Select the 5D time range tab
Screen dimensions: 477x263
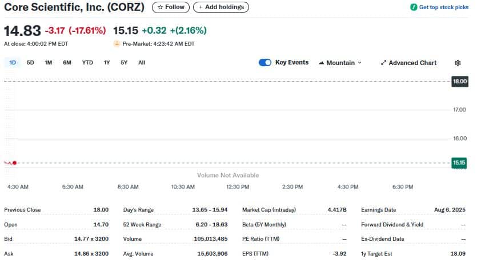(30, 63)
